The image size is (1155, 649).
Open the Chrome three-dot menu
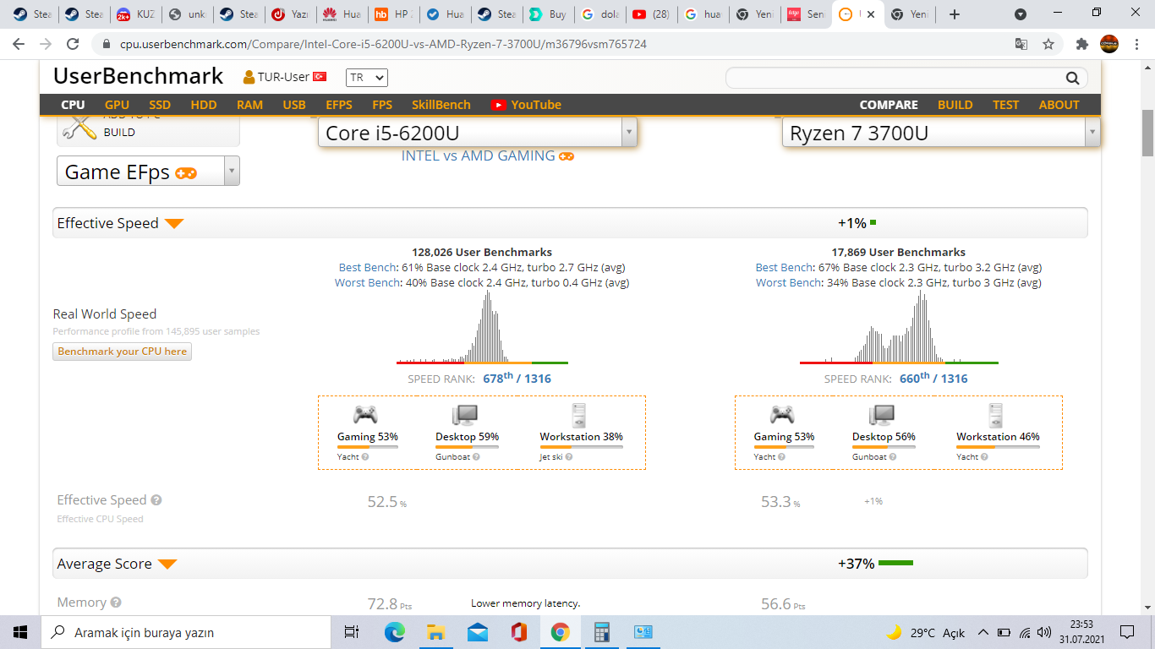[1136, 44]
